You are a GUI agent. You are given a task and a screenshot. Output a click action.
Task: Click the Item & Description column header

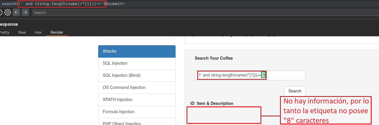215,103
